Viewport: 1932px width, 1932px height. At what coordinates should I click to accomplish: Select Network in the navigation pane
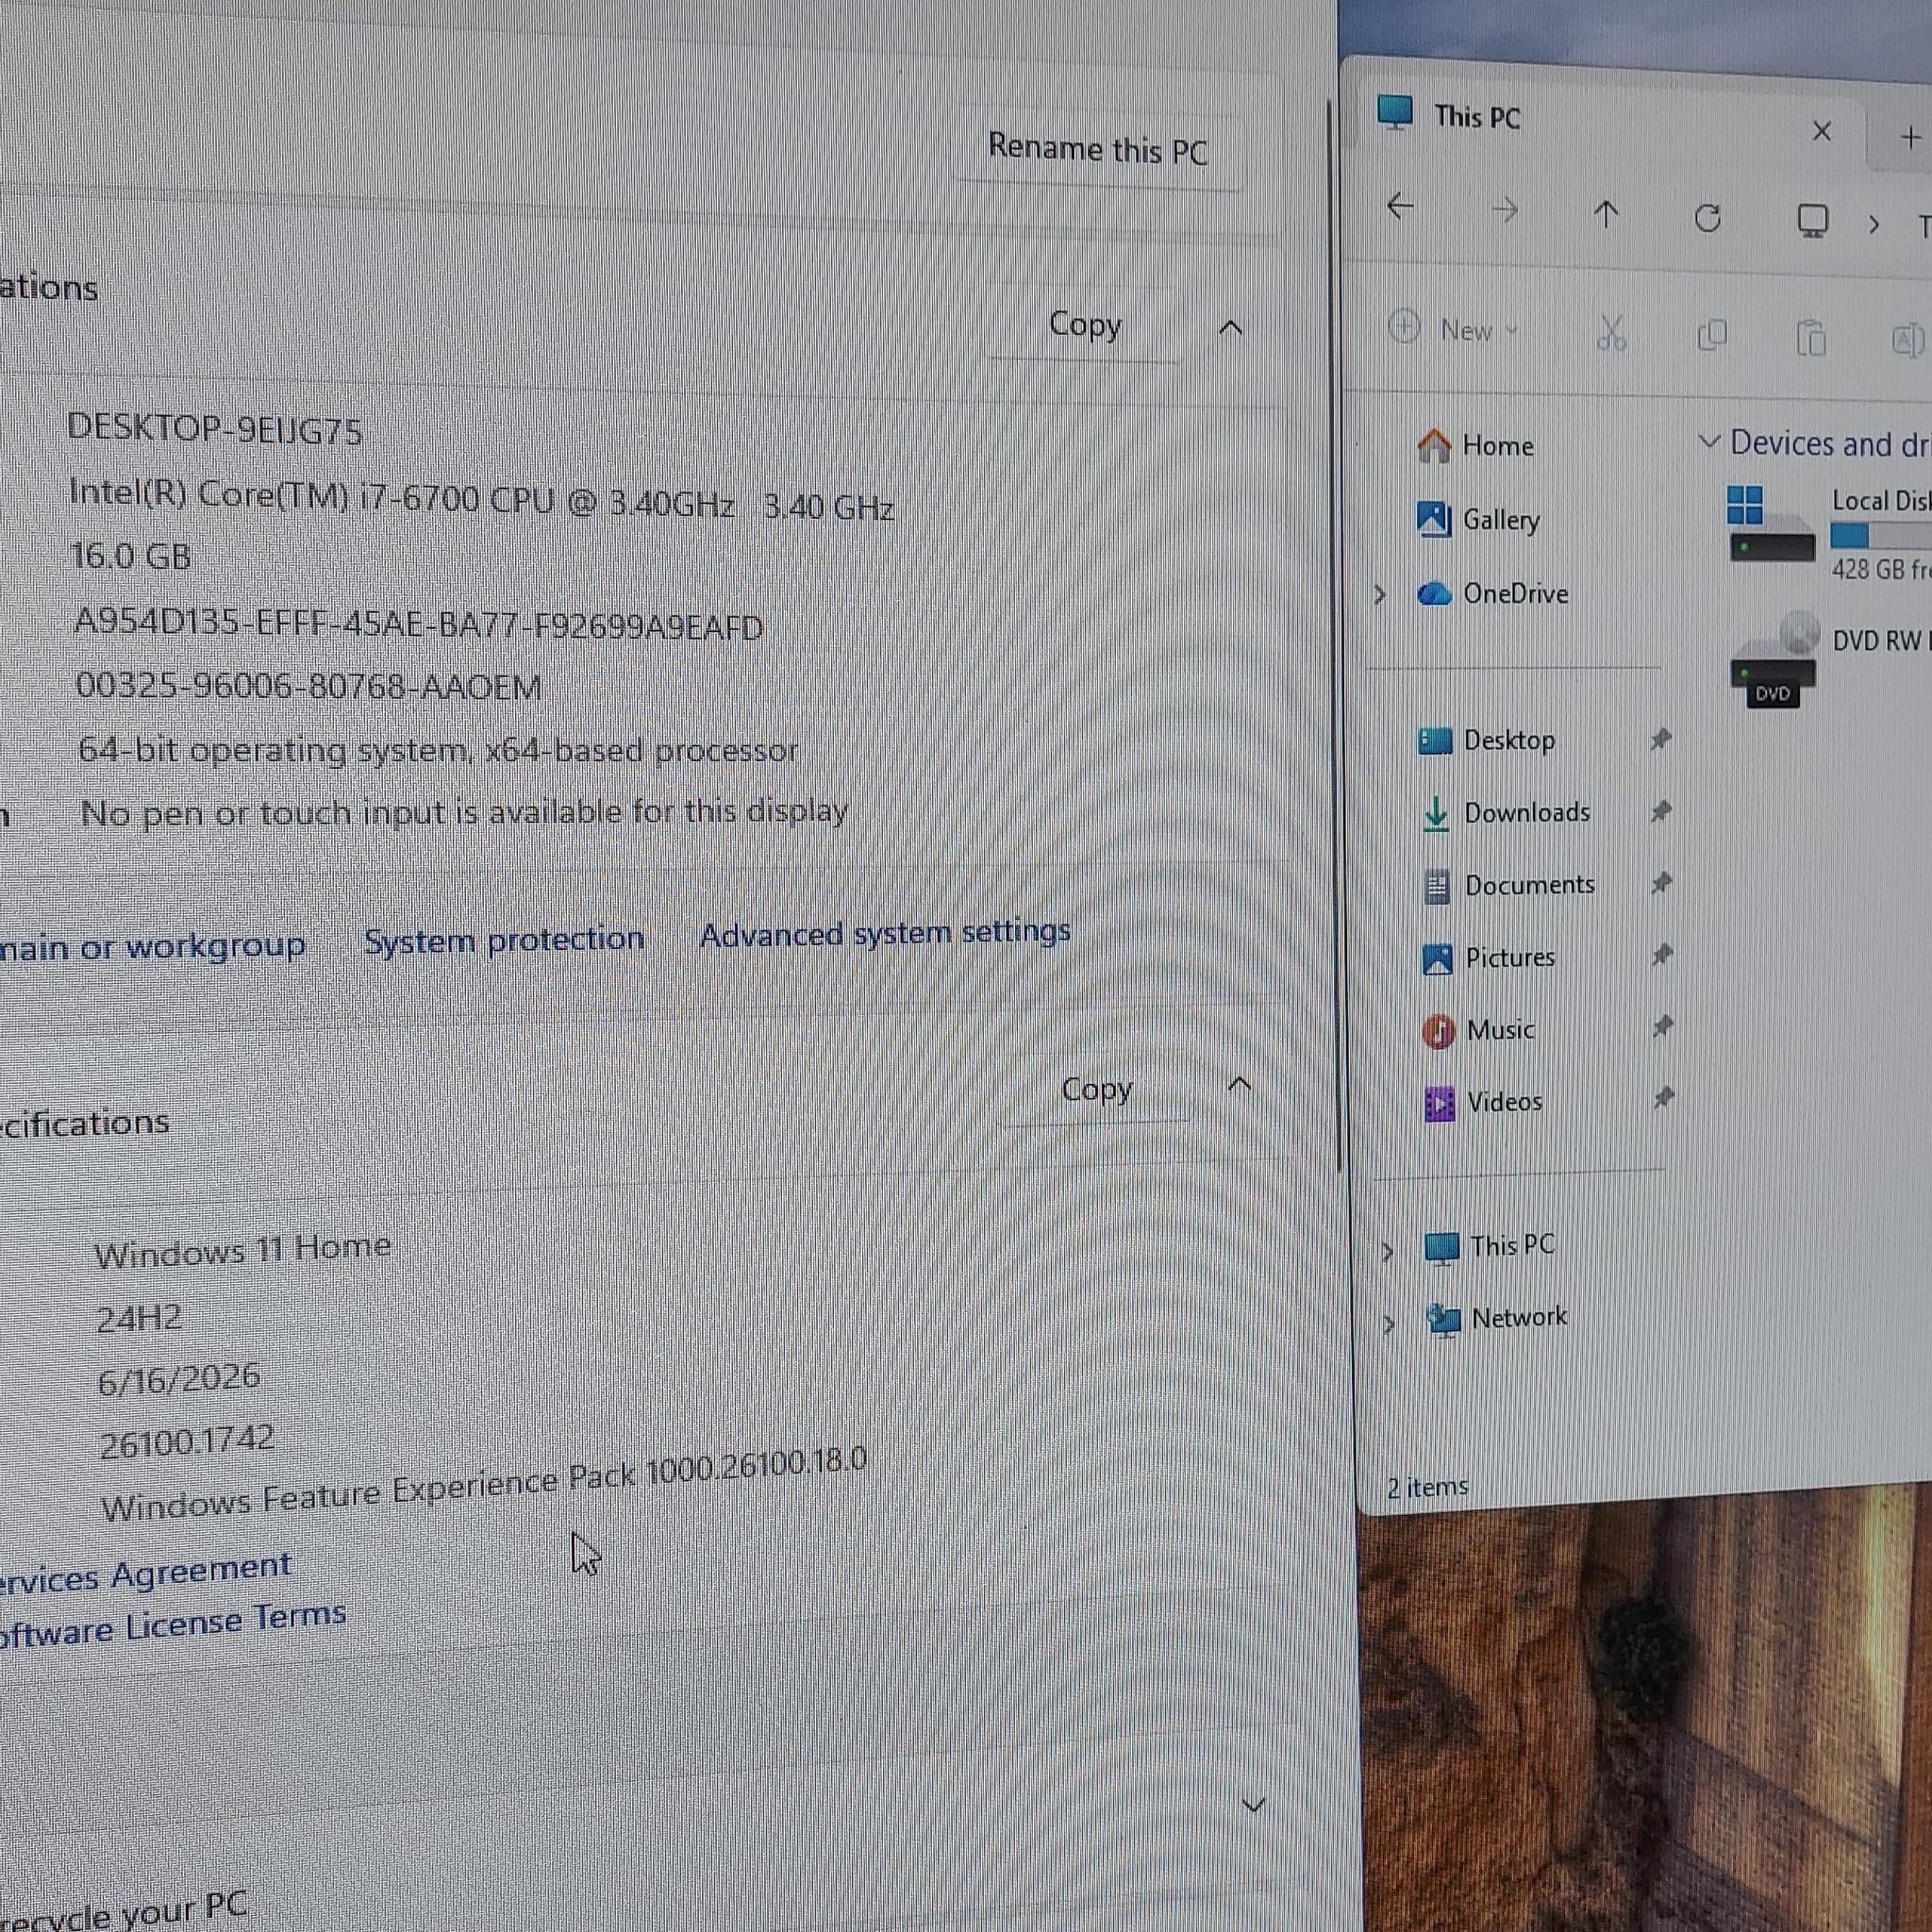tap(1497, 1319)
